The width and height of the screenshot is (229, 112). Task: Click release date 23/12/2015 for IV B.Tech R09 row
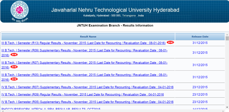(200, 94)
